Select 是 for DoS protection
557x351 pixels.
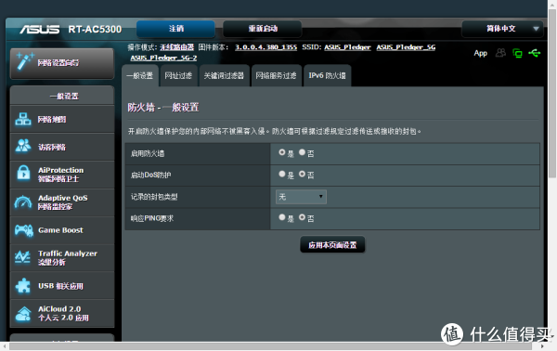click(x=282, y=174)
